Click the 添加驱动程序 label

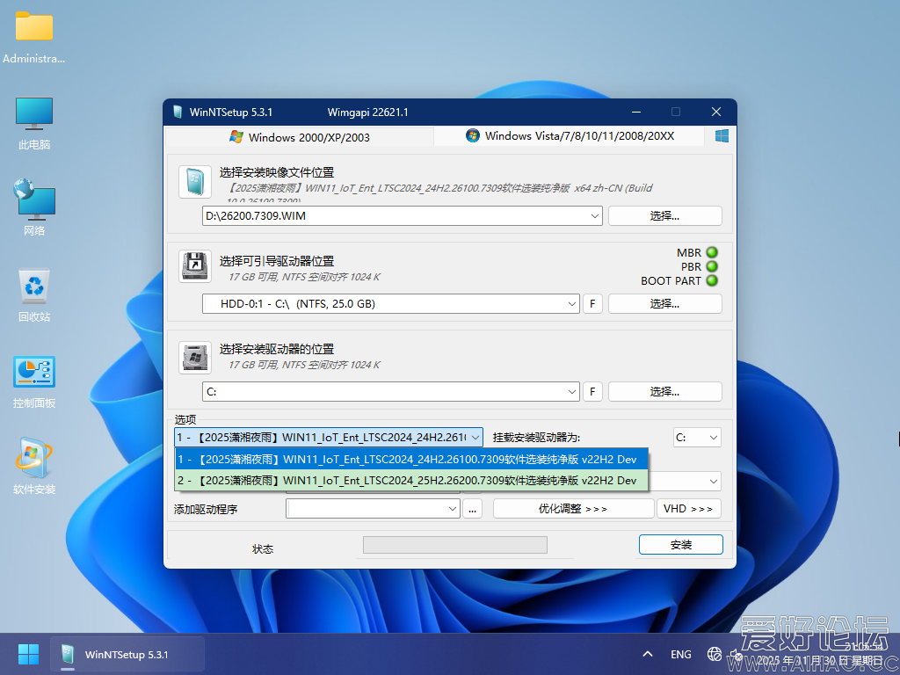point(206,509)
